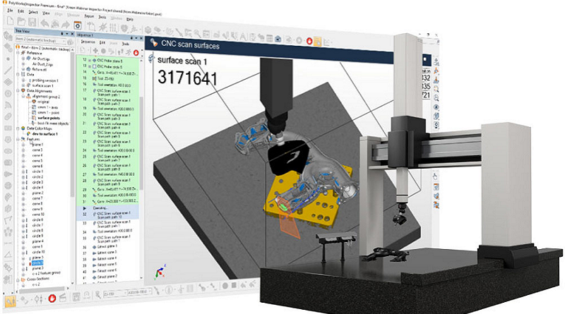
Task: Click the sliders icon in bottom toolbar
Action: coord(39,299)
